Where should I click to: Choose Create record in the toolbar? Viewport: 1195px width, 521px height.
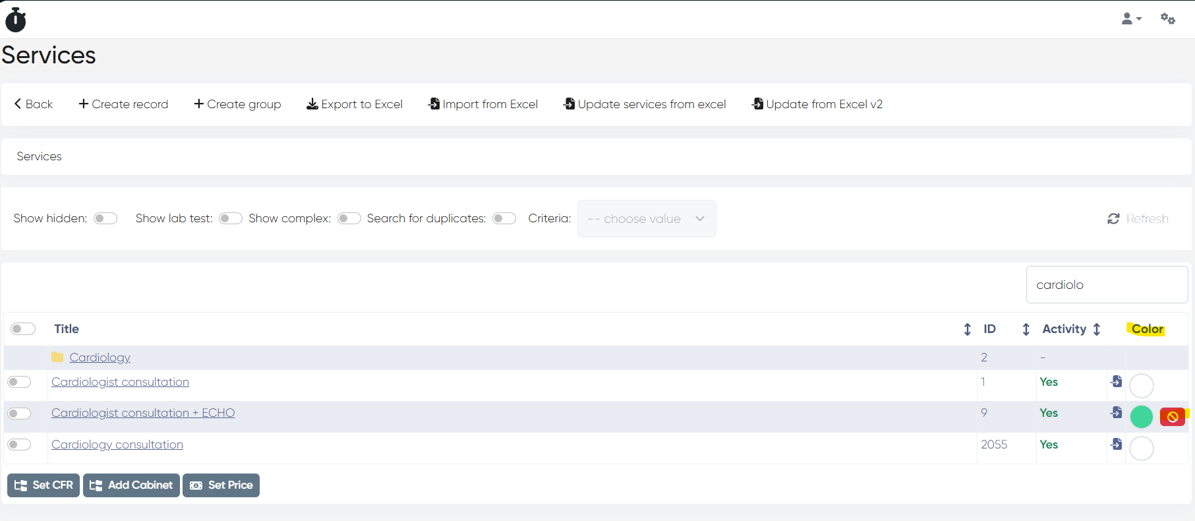123,104
